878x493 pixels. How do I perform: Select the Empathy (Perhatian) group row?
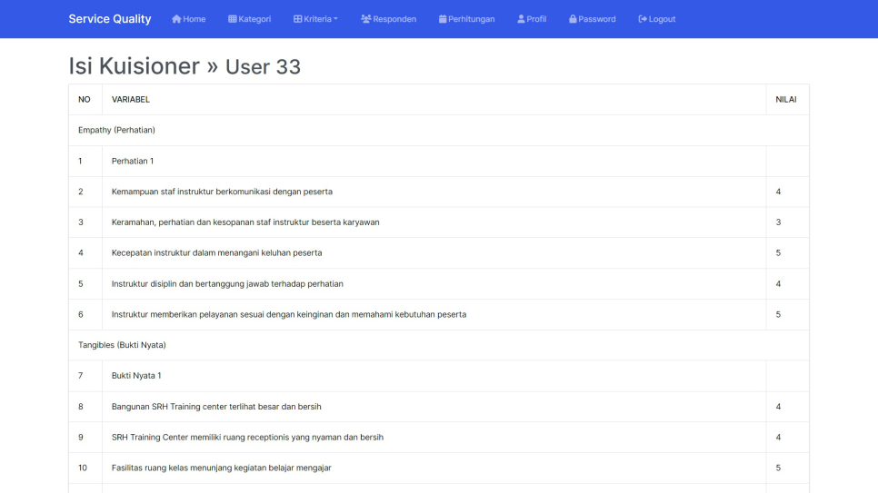pyautogui.click(x=439, y=131)
